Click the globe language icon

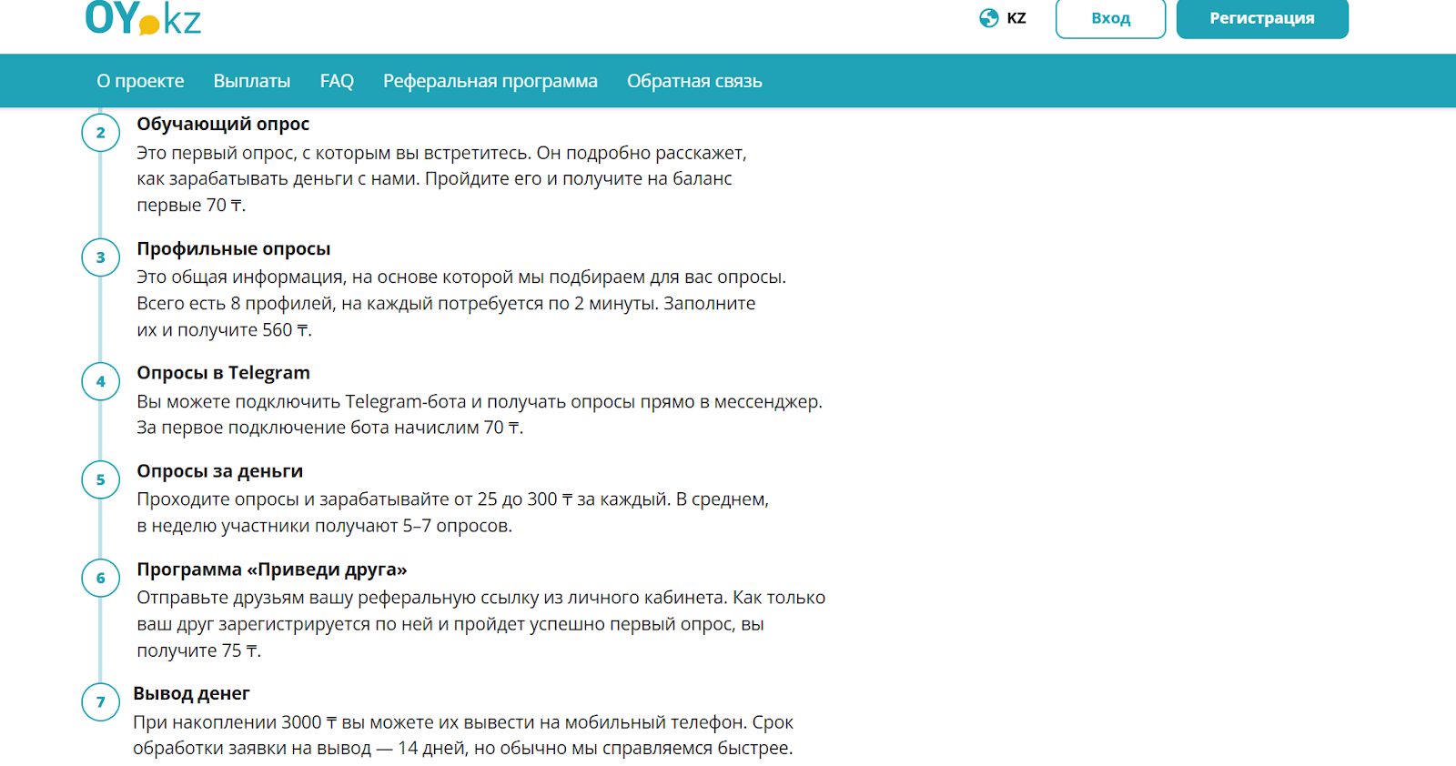tap(989, 18)
